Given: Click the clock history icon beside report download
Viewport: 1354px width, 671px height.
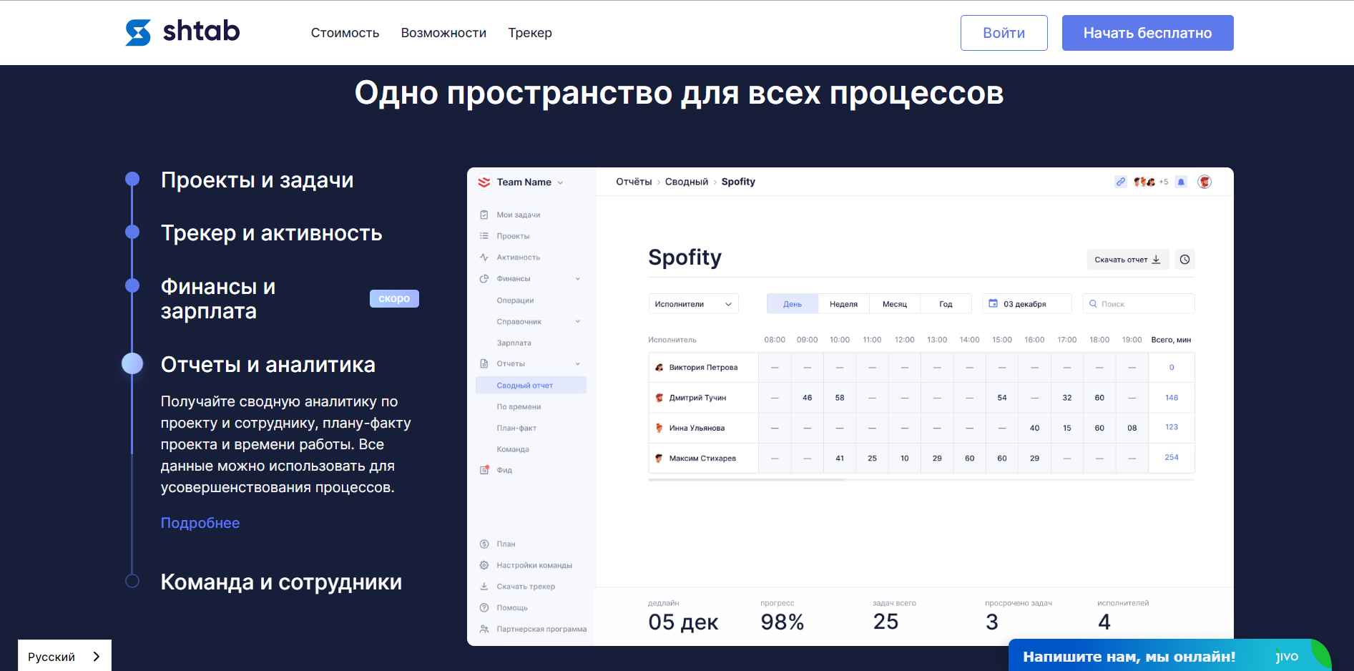Looking at the screenshot, I should click(x=1184, y=260).
